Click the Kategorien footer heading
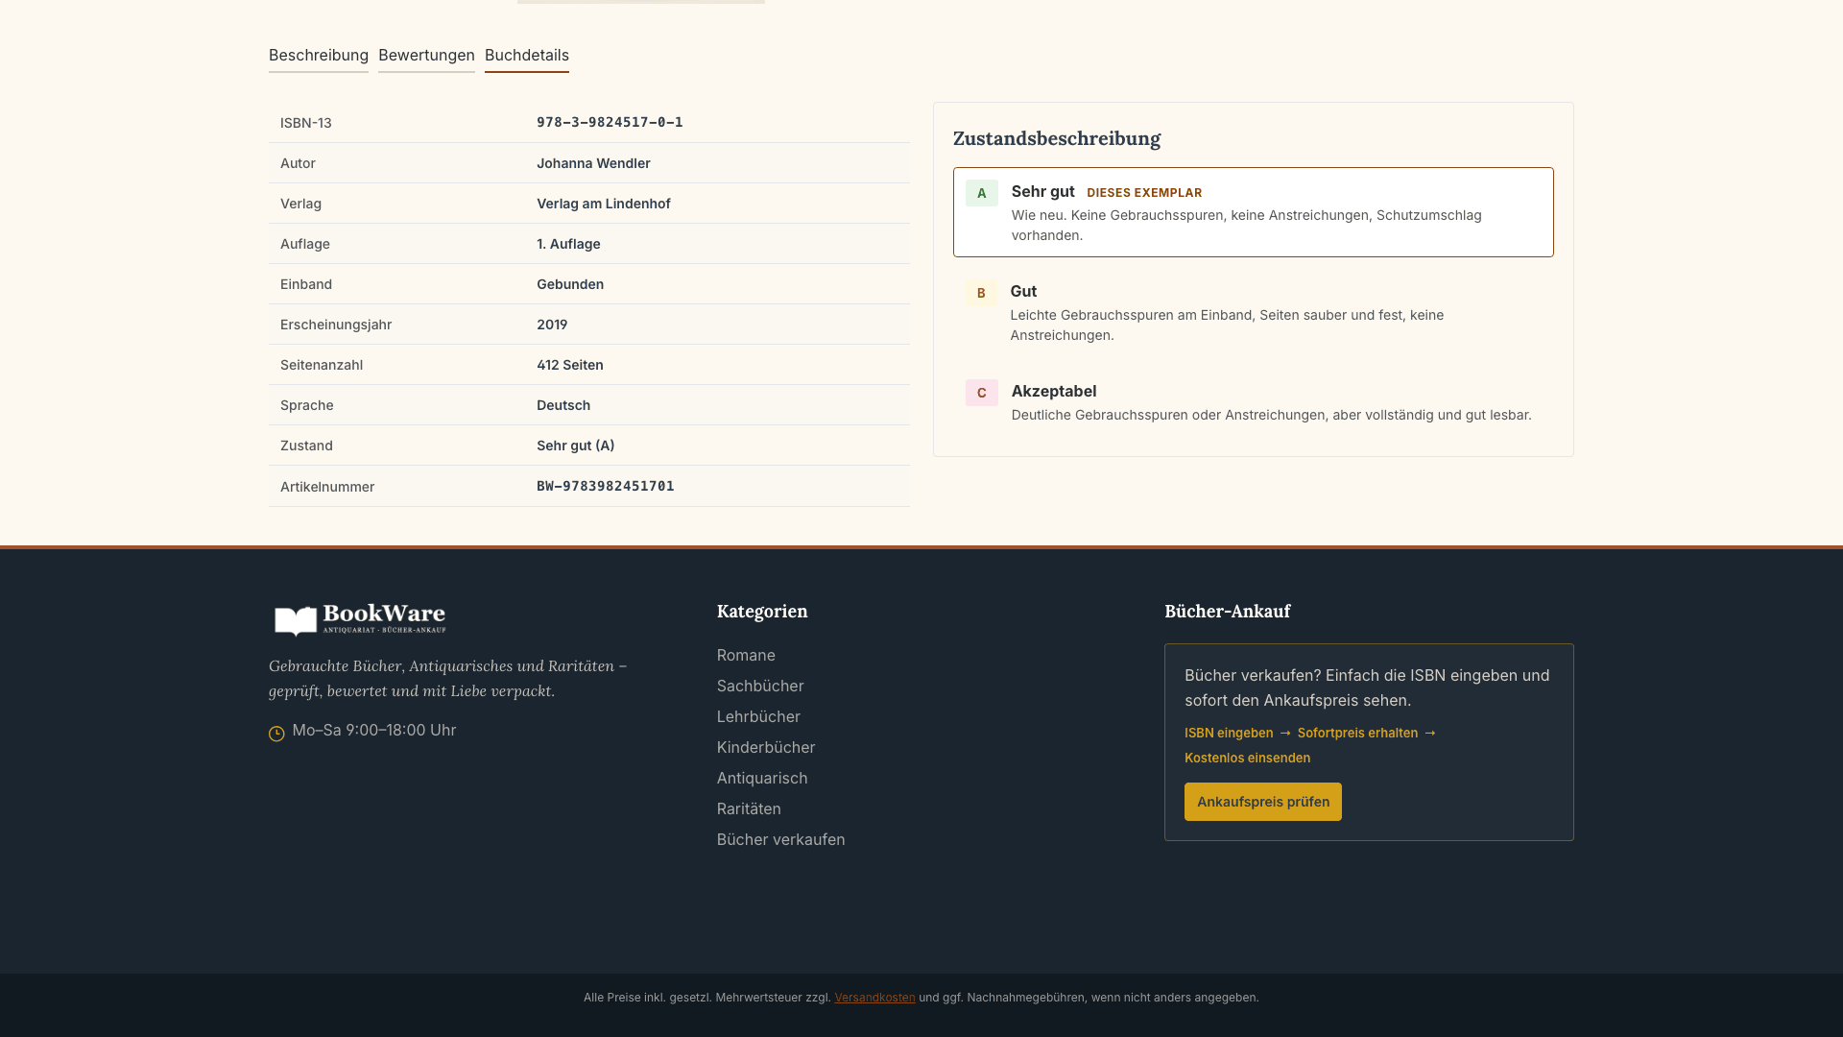 [762, 612]
